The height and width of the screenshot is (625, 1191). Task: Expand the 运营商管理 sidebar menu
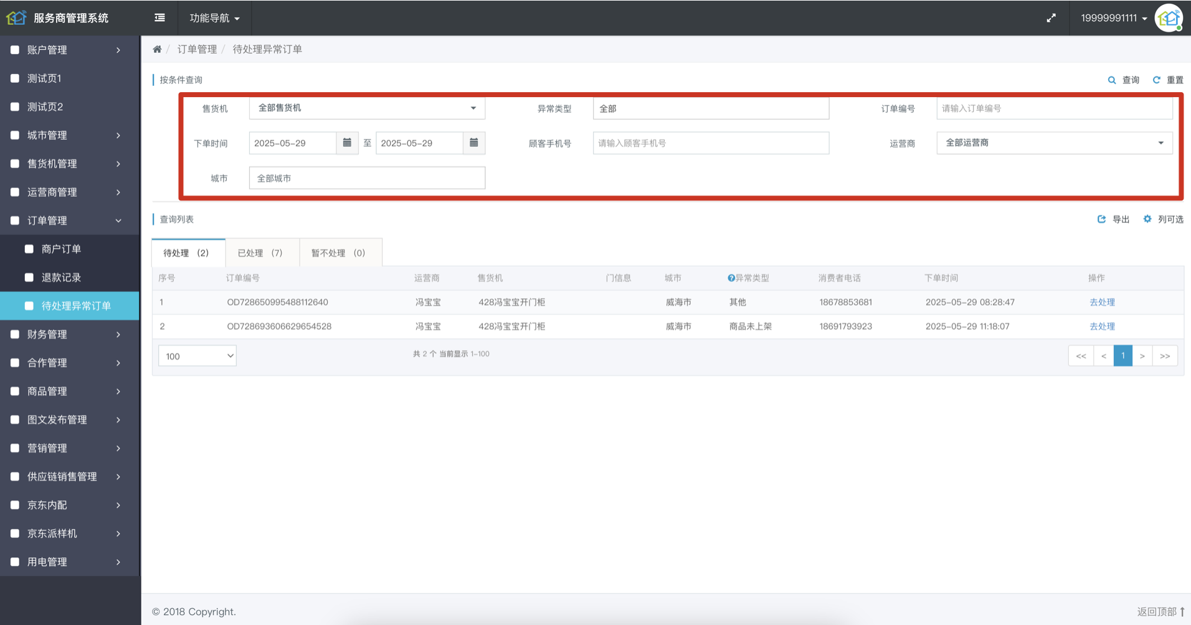coord(70,192)
